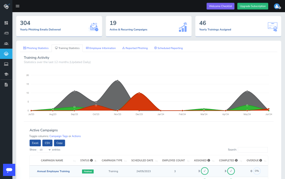Click the phishing email envelope card icon
This screenshot has height=179, width=285.
pos(93,27)
